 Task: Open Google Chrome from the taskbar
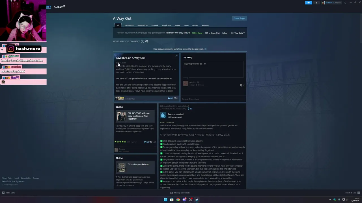tap(178, 200)
